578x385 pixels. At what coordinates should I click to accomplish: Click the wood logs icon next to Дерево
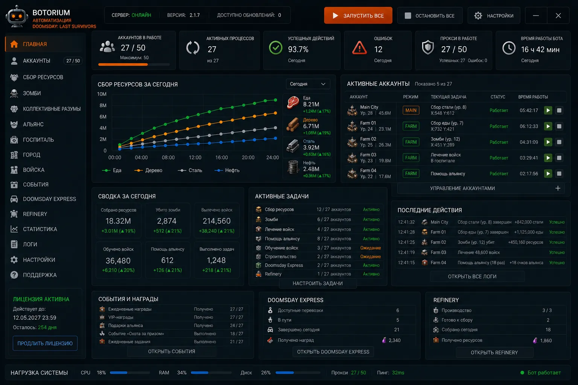point(293,124)
